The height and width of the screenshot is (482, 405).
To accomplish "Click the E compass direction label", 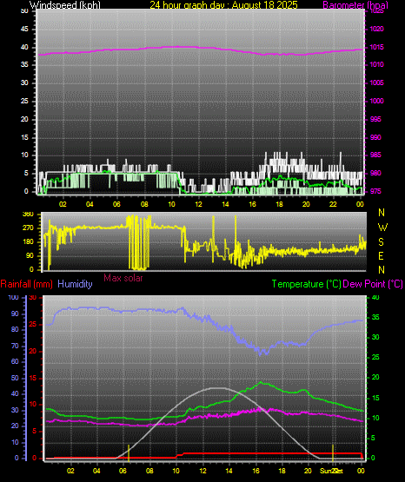I will tap(382, 256).
